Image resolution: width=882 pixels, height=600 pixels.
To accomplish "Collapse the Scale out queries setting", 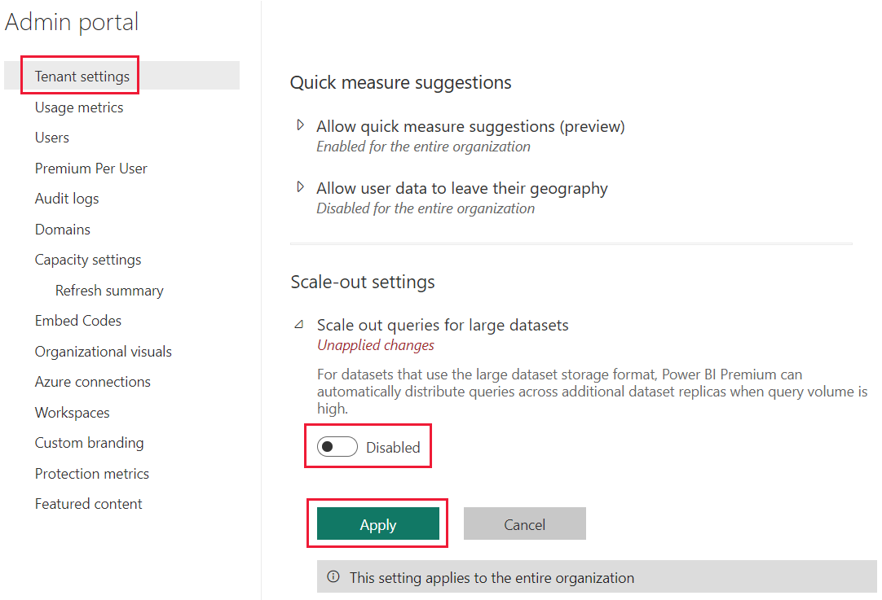I will (x=300, y=325).
